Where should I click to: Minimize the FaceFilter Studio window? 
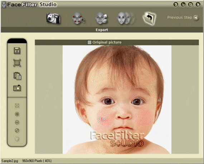183,5
